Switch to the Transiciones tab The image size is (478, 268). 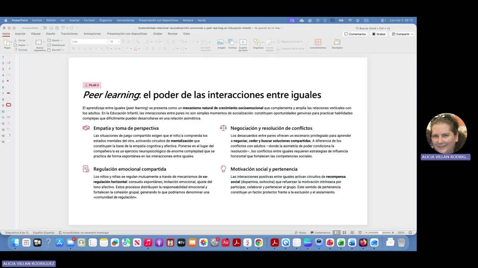point(69,33)
